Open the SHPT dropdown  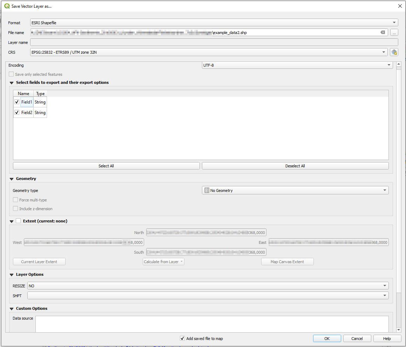(385, 295)
